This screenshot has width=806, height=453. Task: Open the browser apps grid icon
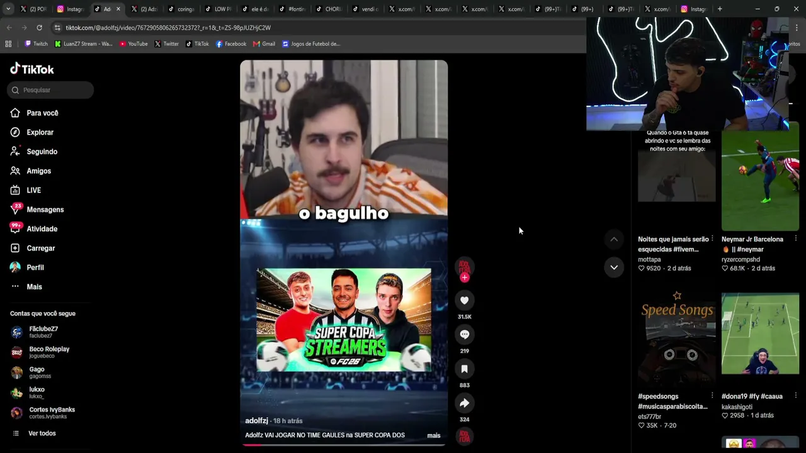8,44
